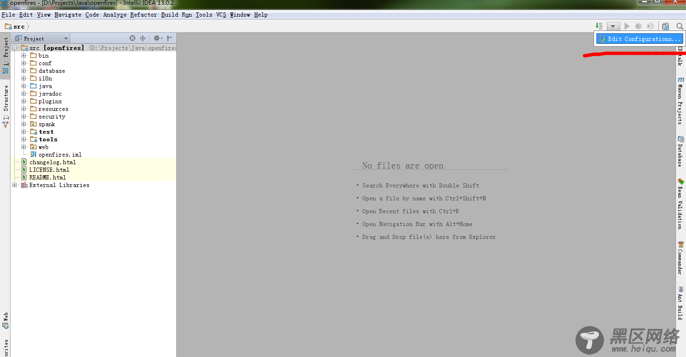Open the Analyze menu
Image resolution: width=686 pixels, height=357 pixels.
coord(115,15)
